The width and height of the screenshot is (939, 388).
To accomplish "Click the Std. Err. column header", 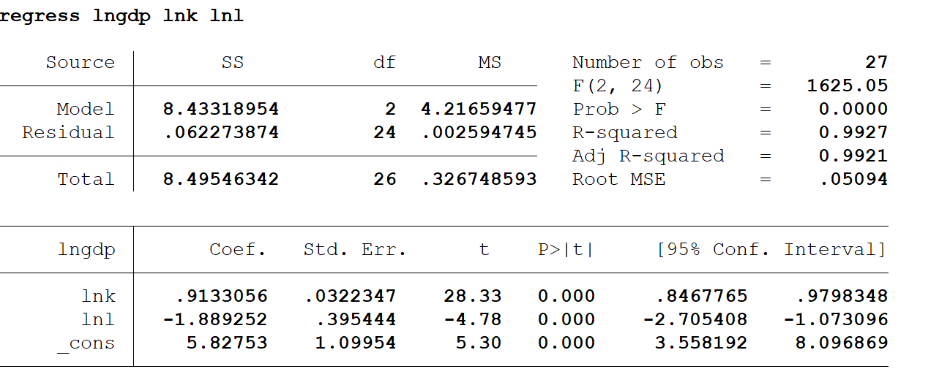I will coord(355,249).
